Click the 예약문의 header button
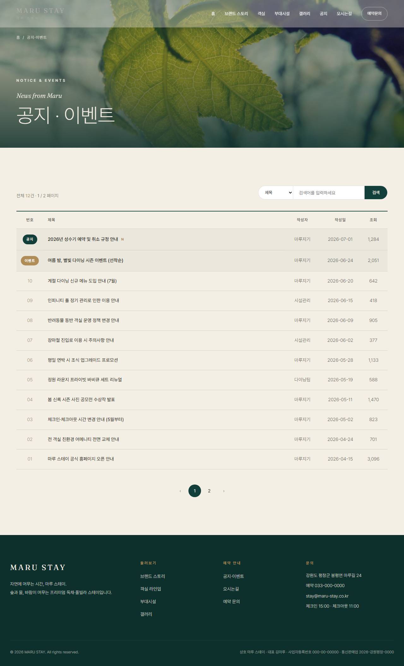This screenshot has height=666, width=404. pyautogui.click(x=374, y=14)
